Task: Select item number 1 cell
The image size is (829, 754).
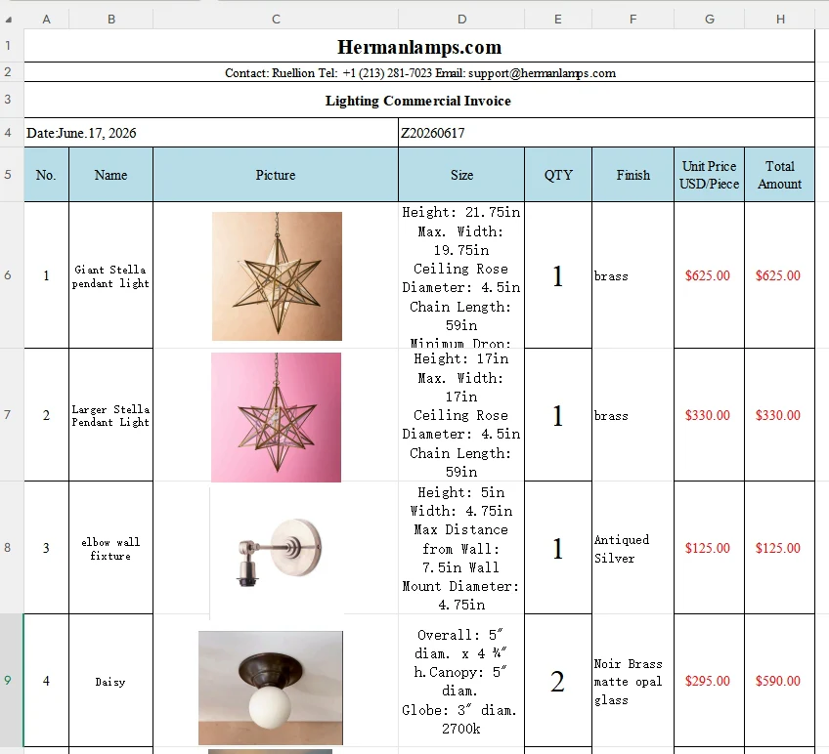Action: [47, 275]
